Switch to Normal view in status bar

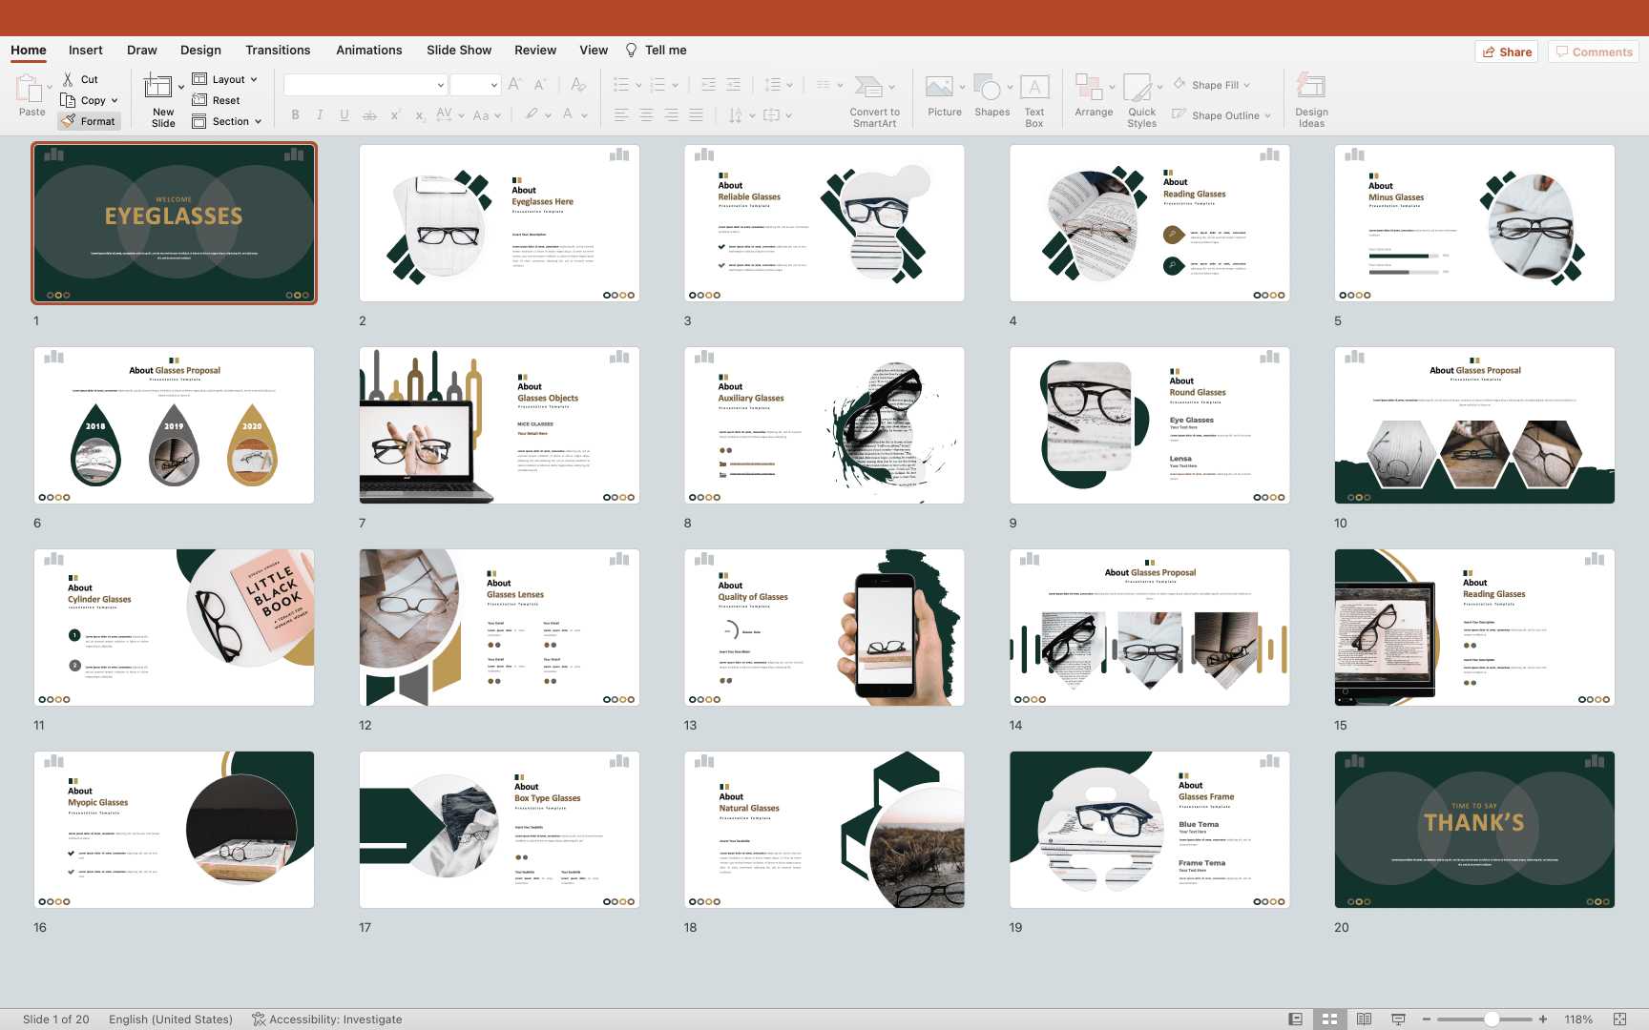tap(1295, 1019)
